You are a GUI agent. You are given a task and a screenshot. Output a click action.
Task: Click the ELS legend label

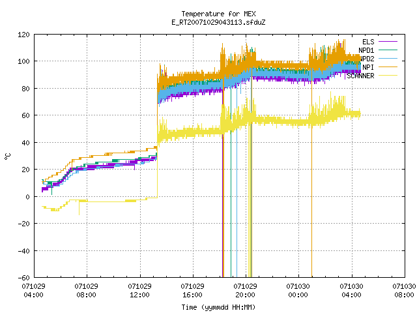click(368, 42)
